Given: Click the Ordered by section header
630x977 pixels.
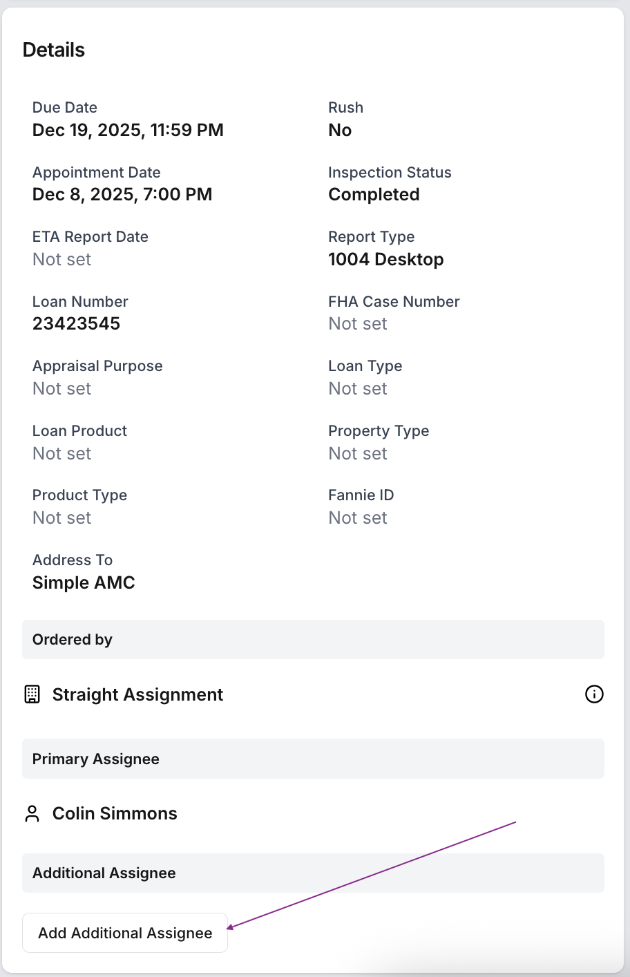Looking at the screenshot, I should tap(73, 639).
